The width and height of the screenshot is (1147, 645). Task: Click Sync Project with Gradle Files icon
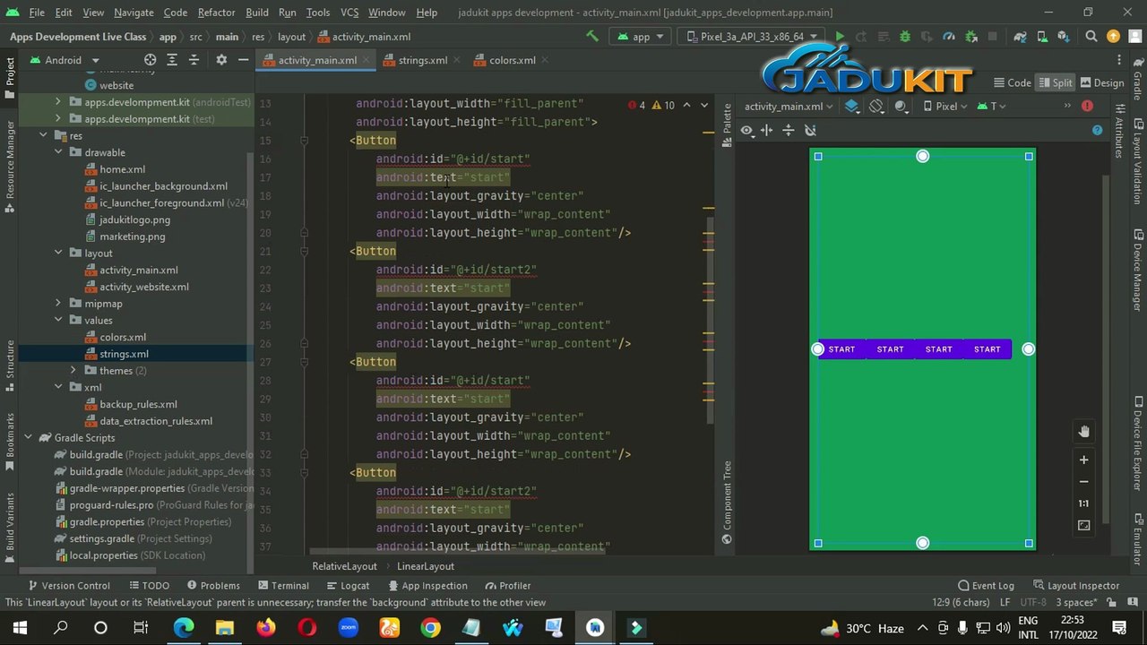point(1021,37)
